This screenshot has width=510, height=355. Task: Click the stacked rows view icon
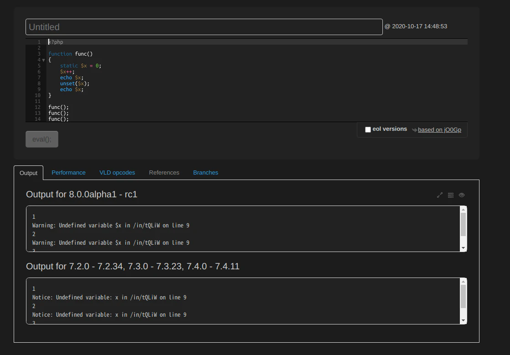click(x=451, y=195)
